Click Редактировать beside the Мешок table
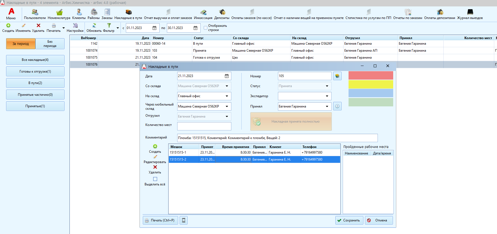 tap(155, 159)
